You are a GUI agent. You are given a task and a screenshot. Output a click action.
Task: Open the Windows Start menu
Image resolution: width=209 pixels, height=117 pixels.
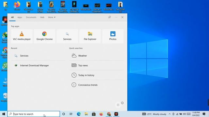(4, 114)
